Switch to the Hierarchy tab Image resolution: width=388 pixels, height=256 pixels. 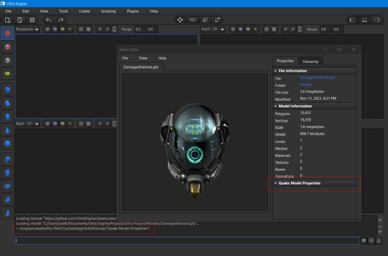pyautogui.click(x=310, y=61)
